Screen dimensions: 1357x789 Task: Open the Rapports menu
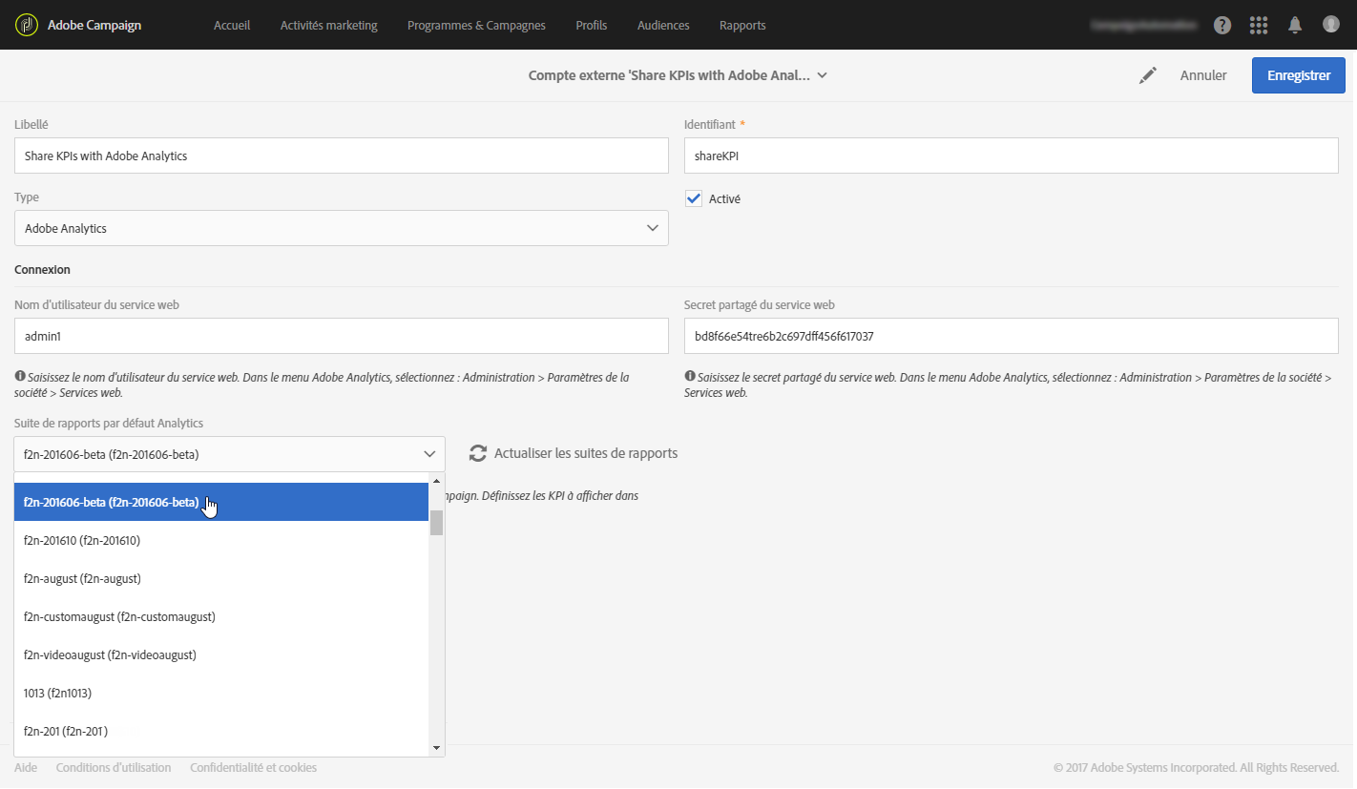742,25
